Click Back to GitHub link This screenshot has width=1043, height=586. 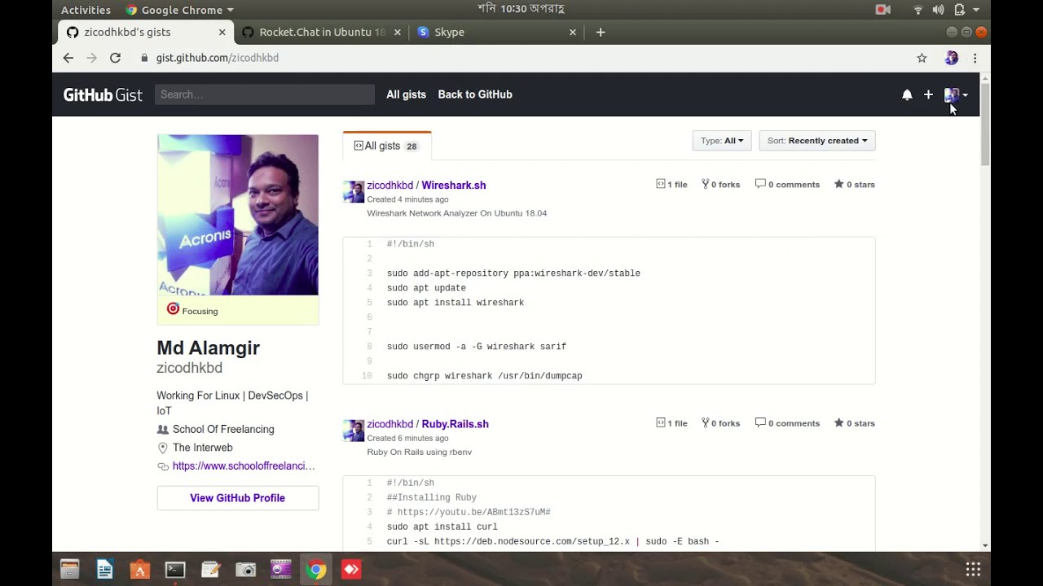coord(475,94)
